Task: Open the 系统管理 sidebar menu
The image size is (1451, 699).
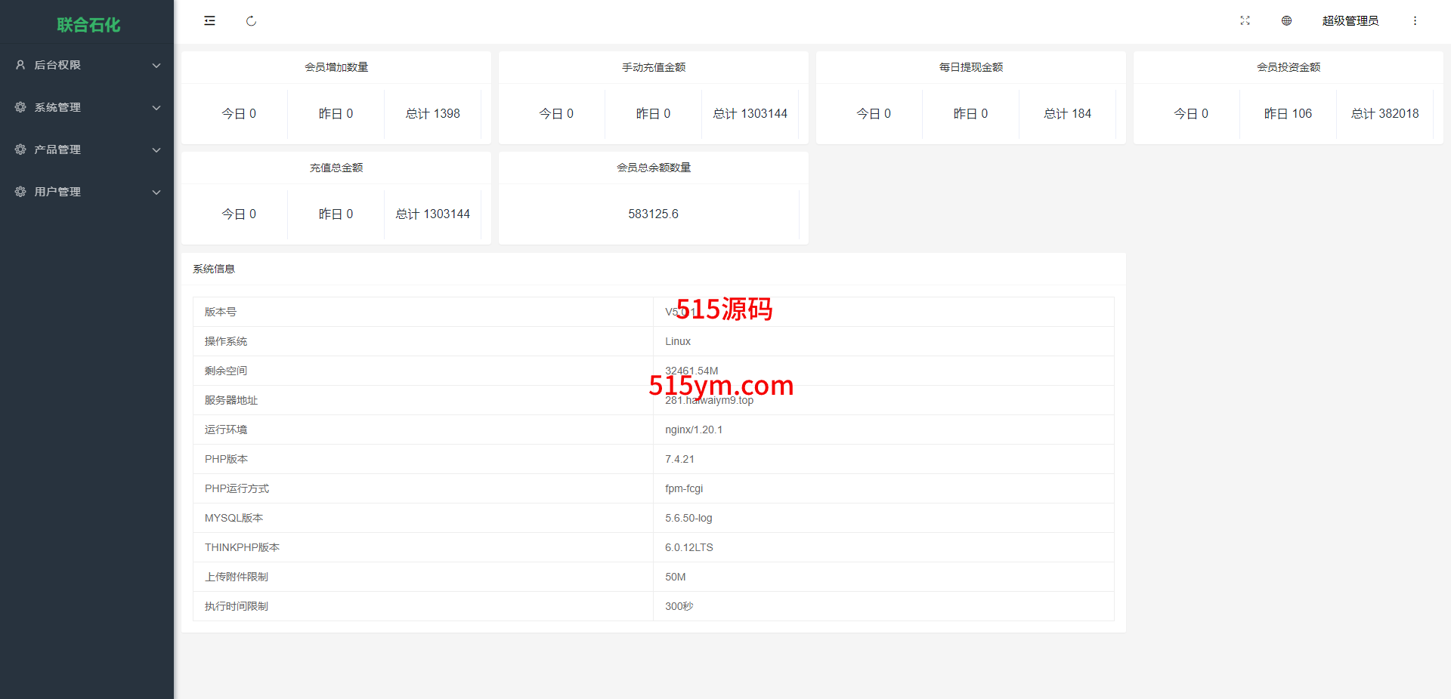Action: 57,107
